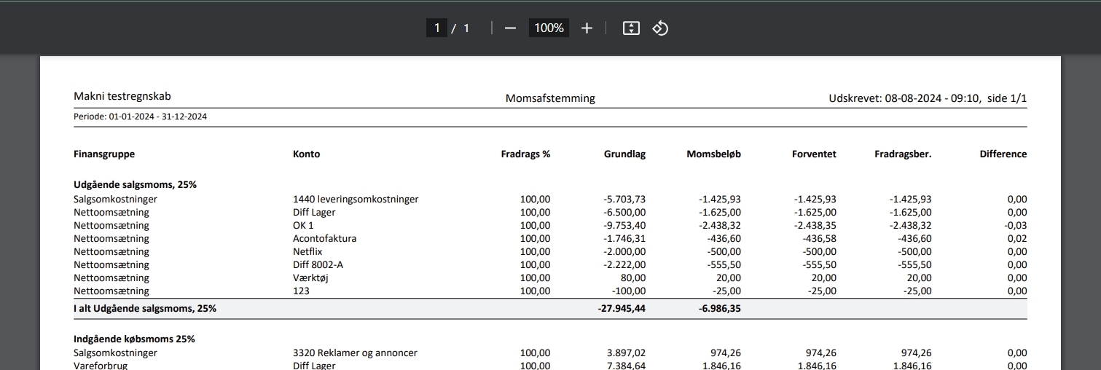The image size is (1101, 370).
Task: Select the Finansgruppe column header
Action: pyautogui.click(x=104, y=154)
